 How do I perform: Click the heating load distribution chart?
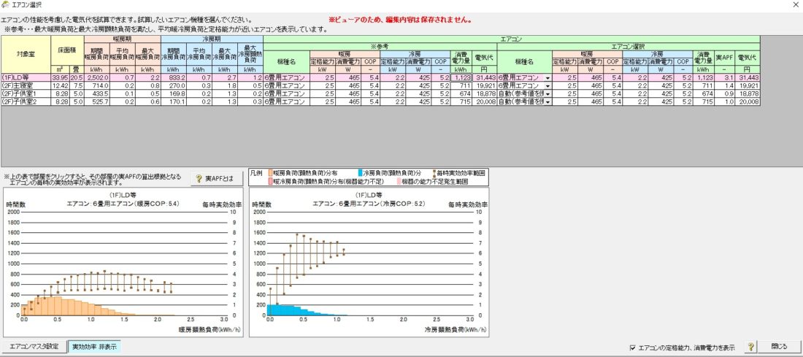click(123, 262)
